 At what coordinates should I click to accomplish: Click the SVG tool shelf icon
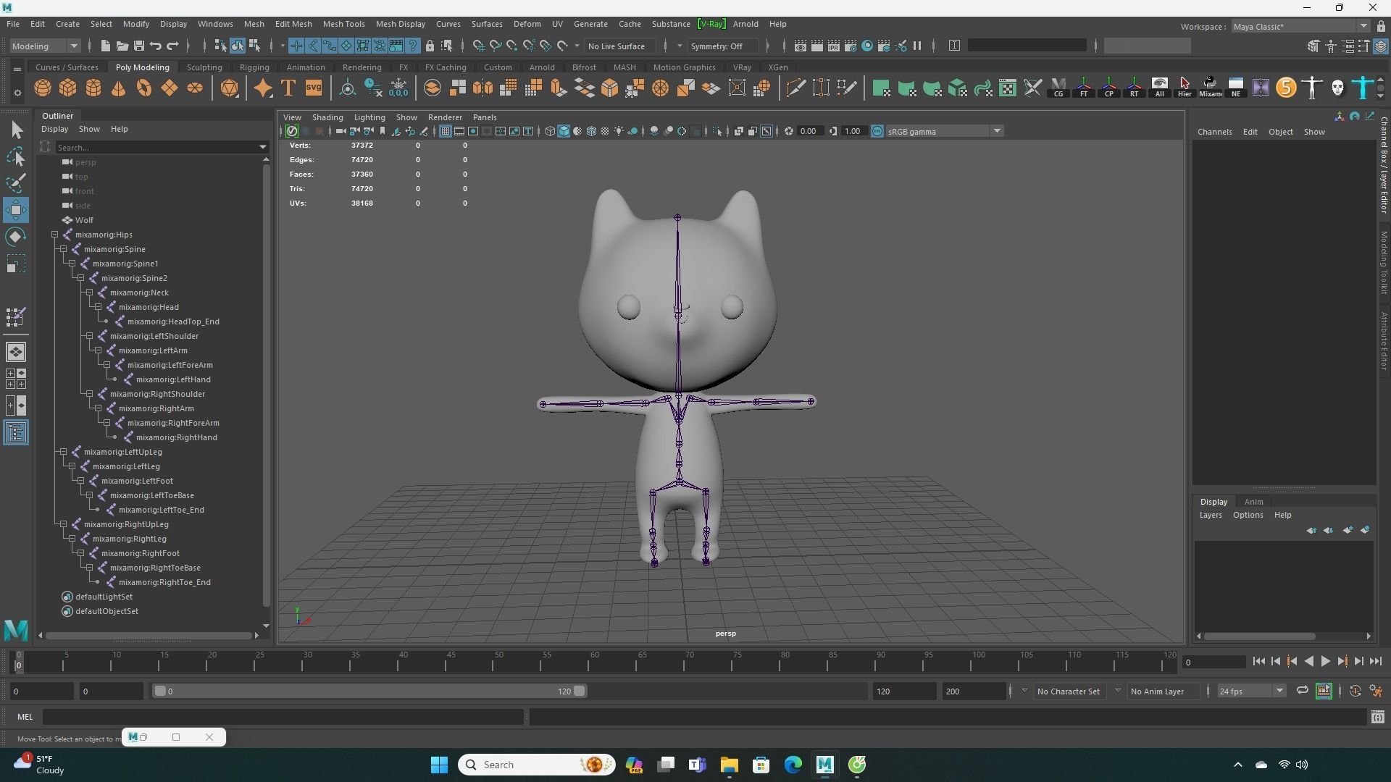point(314,88)
